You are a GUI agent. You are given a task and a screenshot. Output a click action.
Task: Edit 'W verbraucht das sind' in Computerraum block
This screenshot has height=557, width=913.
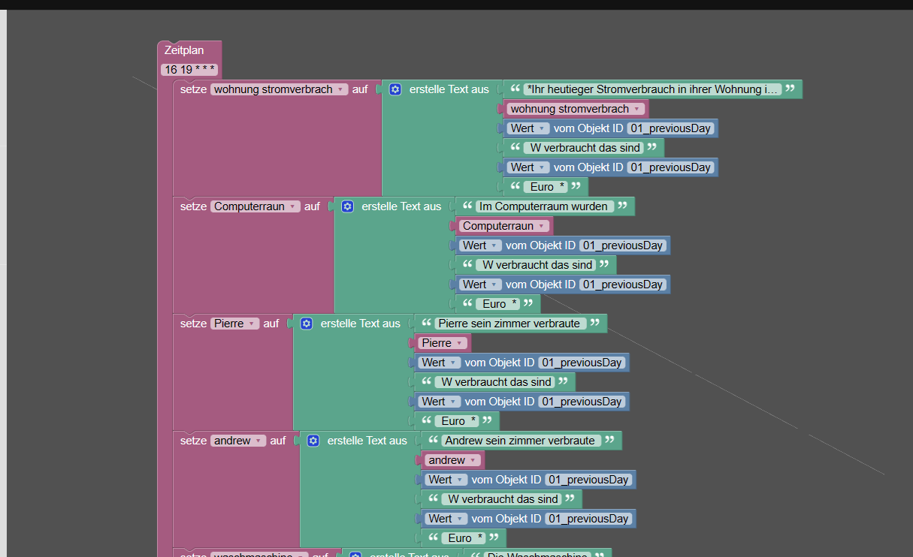coord(537,265)
